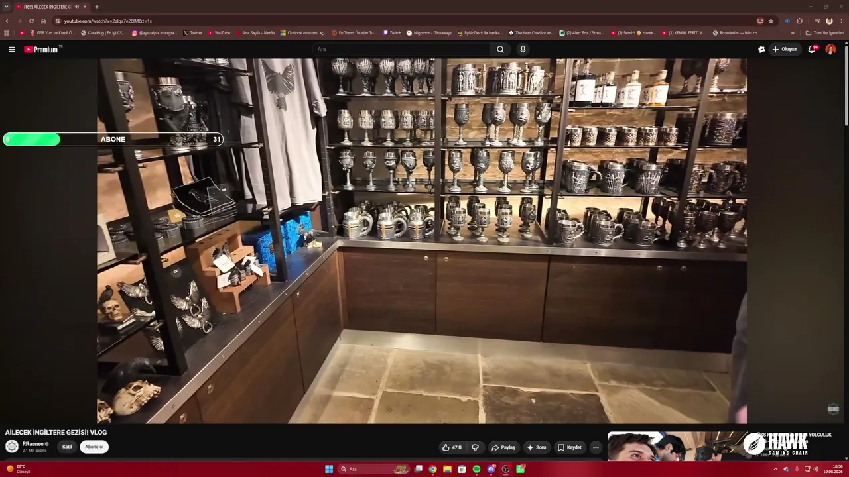The height and width of the screenshot is (477, 849).
Task: Click the browser address bar URL
Action: pyautogui.click(x=108, y=21)
